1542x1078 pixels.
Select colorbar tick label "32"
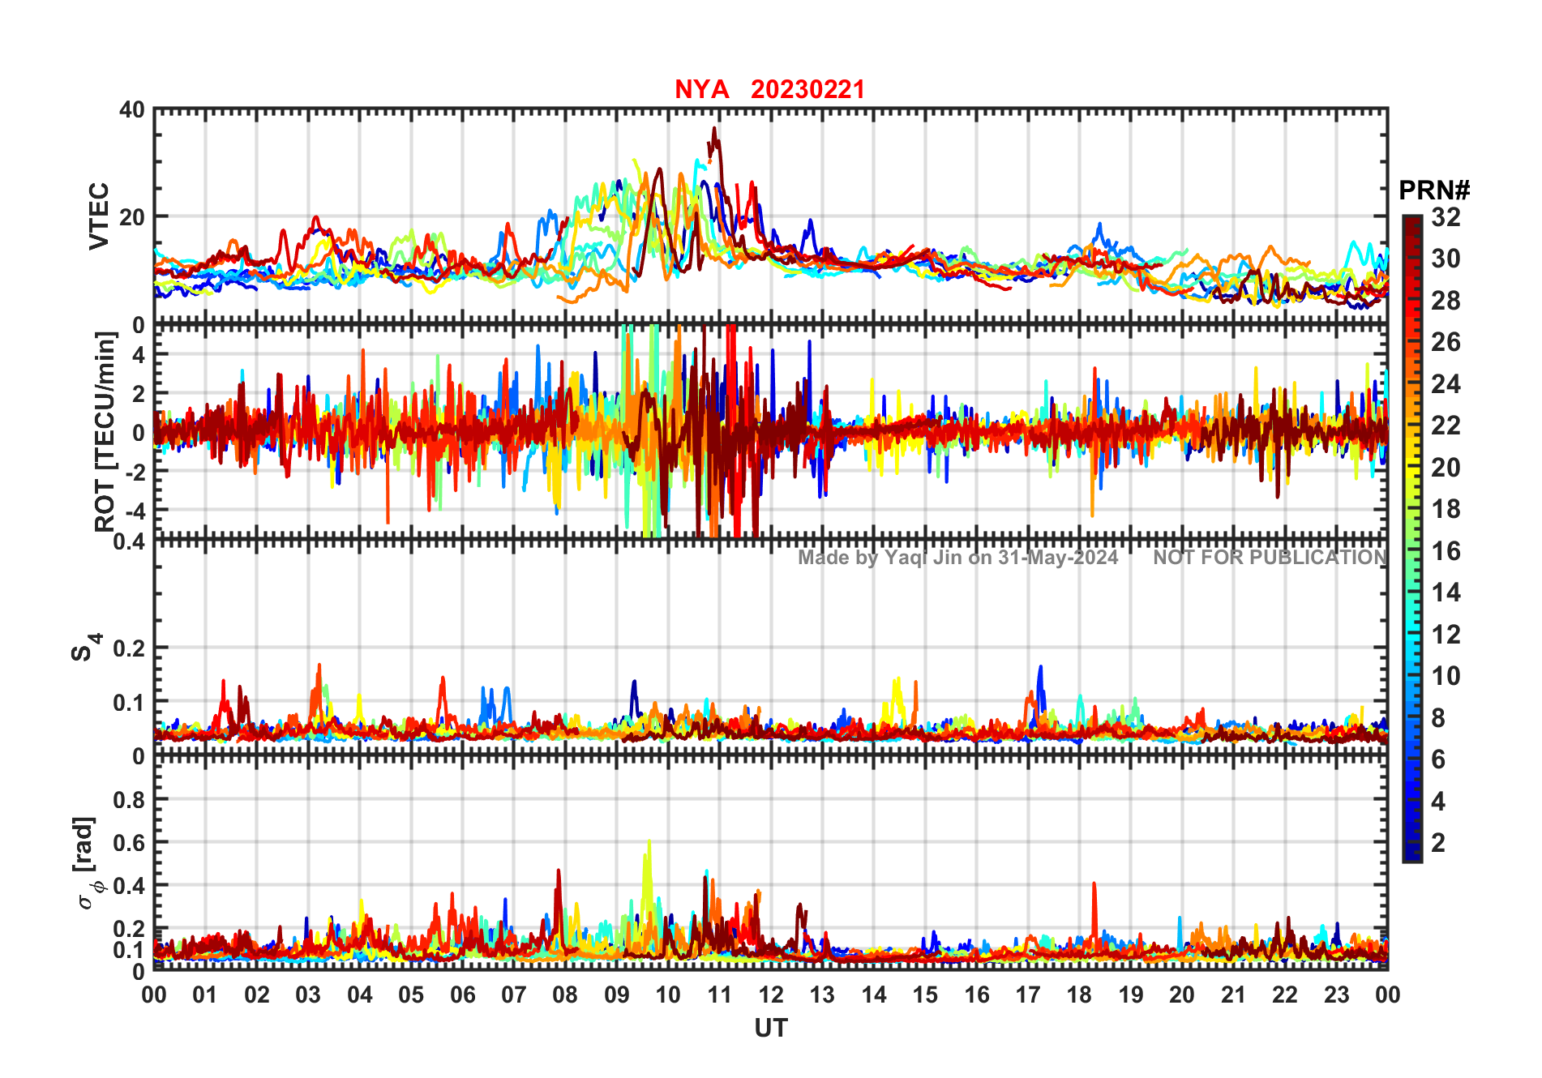[x=1446, y=217]
